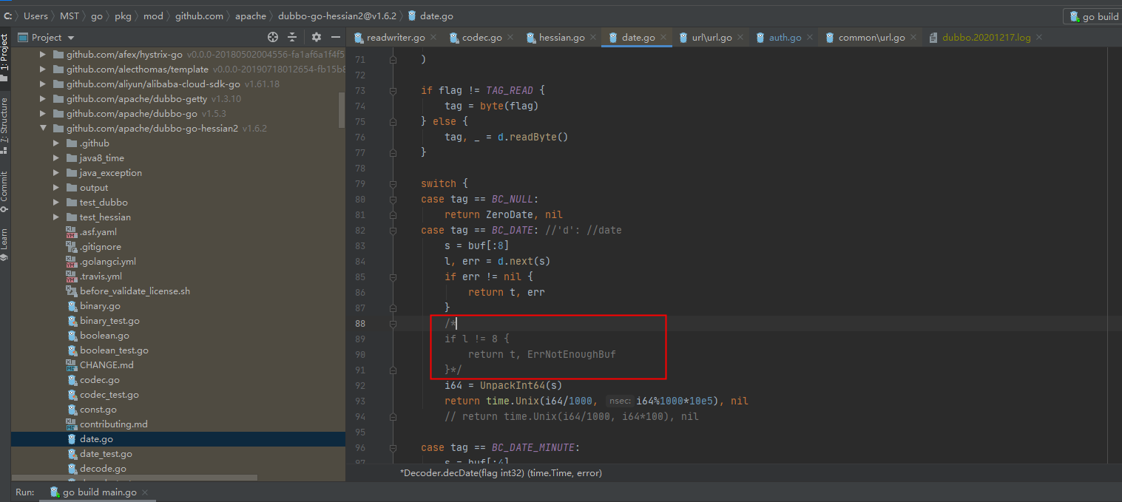This screenshot has width=1122, height=502.
Task: Fold the if flag != TAG_READ block
Action: click(393, 89)
